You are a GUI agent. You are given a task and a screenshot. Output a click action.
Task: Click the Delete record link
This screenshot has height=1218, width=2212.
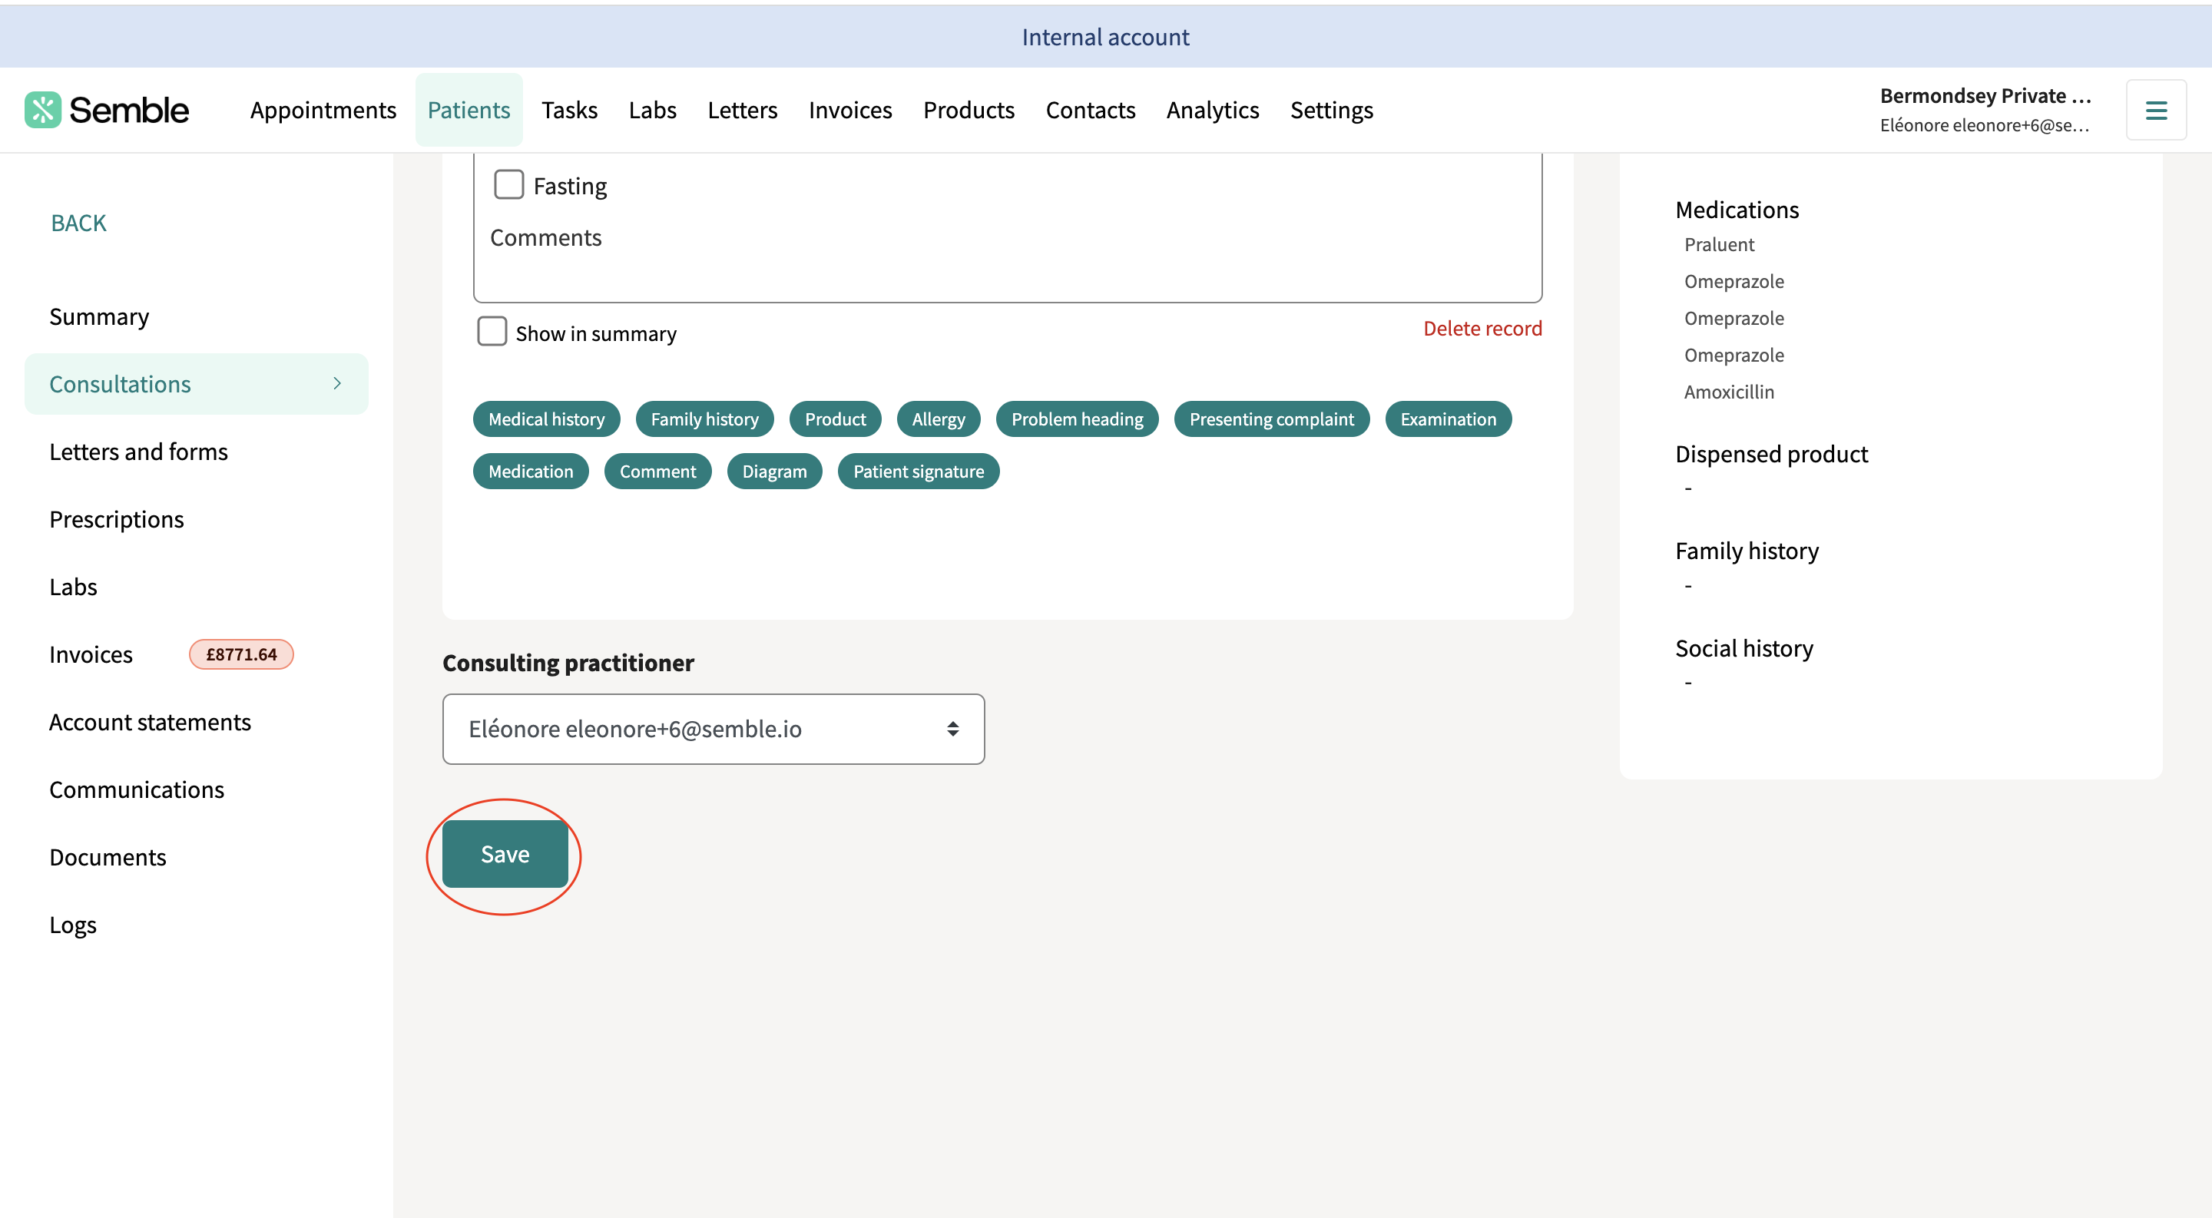click(1482, 328)
